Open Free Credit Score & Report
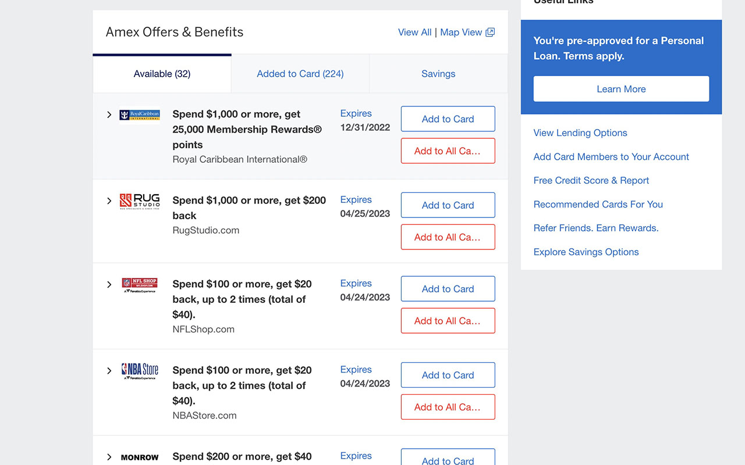745x465 pixels. point(591,180)
